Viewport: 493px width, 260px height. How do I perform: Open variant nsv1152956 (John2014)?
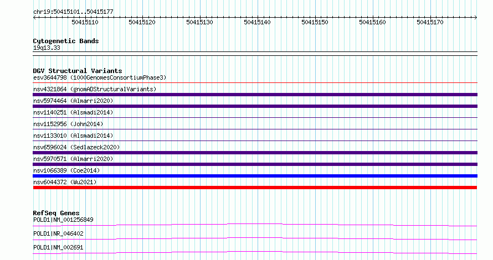pos(68,124)
